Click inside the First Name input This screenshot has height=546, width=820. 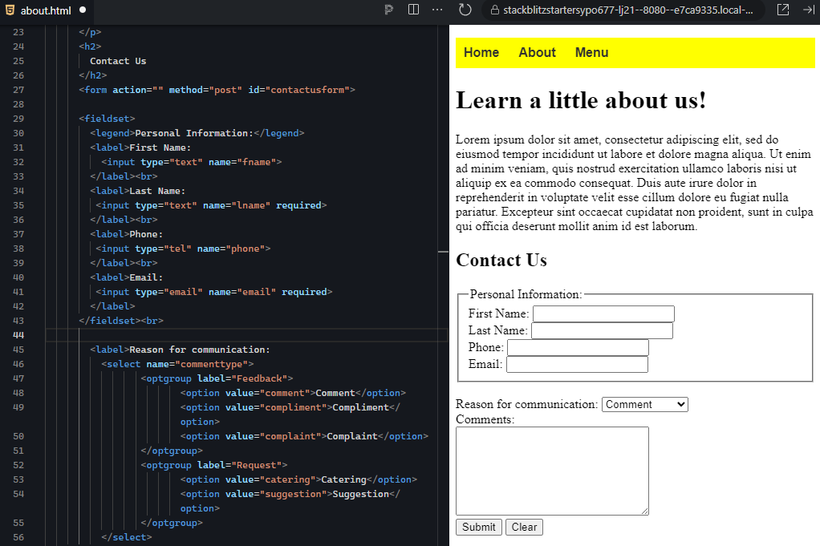[603, 313]
